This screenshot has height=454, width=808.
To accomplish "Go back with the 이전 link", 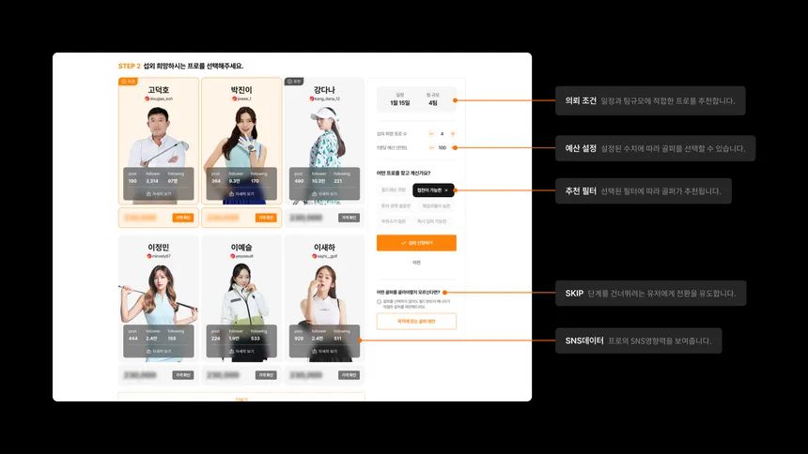I will tap(416, 263).
